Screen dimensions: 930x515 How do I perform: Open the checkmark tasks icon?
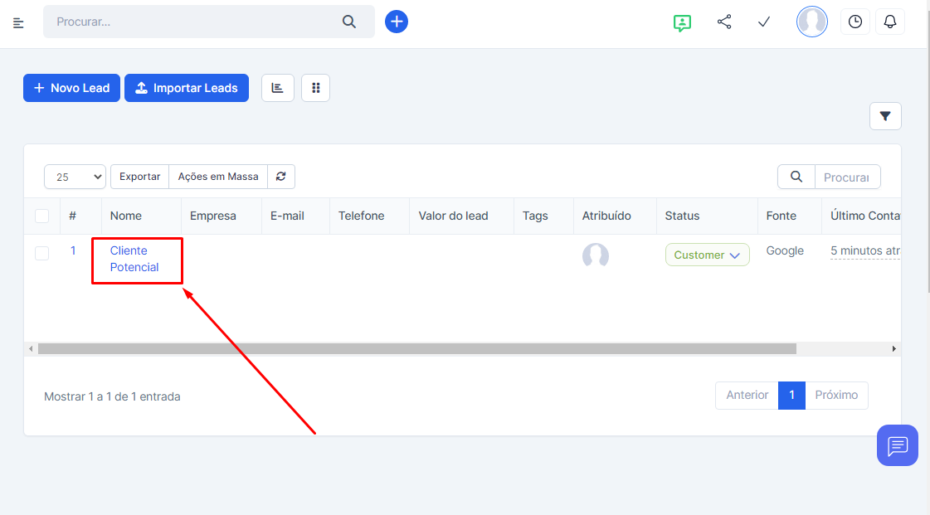click(764, 22)
